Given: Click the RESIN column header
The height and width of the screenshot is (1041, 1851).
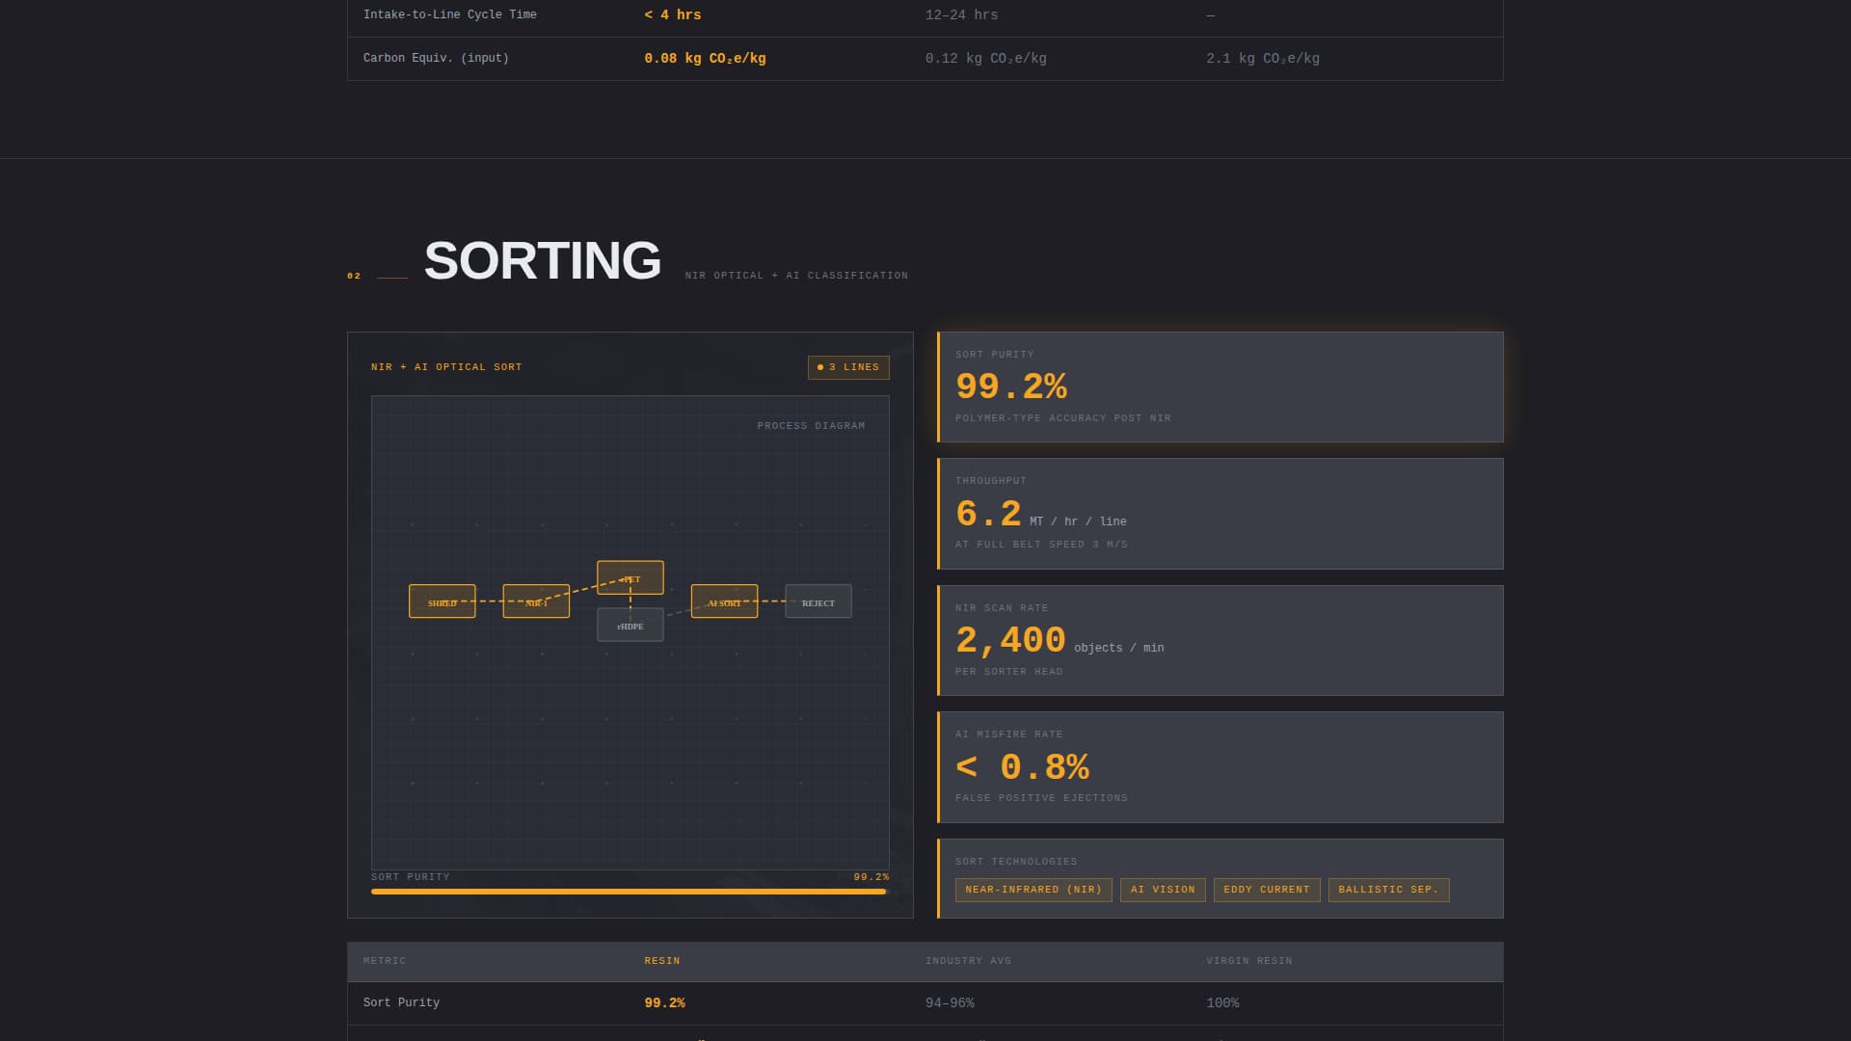Looking at the screenshot, I should [661, 961].
